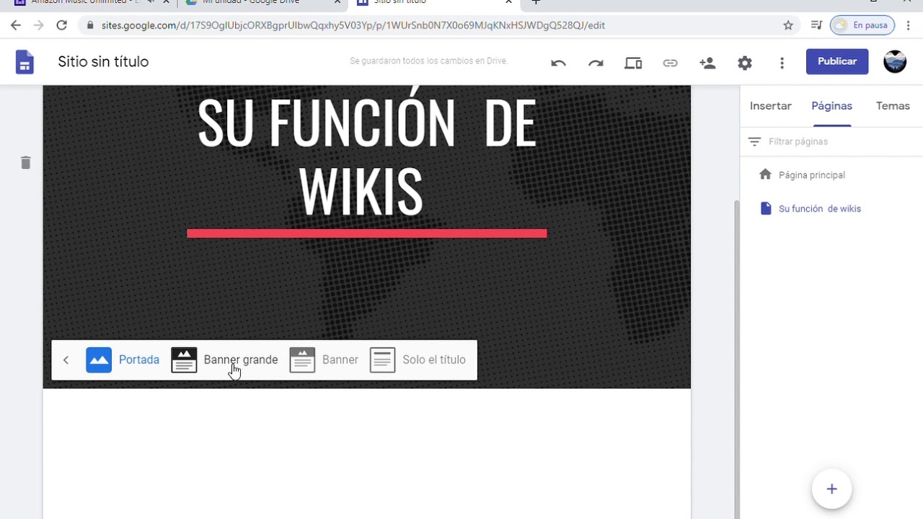Publish the site with Publicar button
Image resolution: width=923 pixels, height=519 pixels.
[837, 61]
